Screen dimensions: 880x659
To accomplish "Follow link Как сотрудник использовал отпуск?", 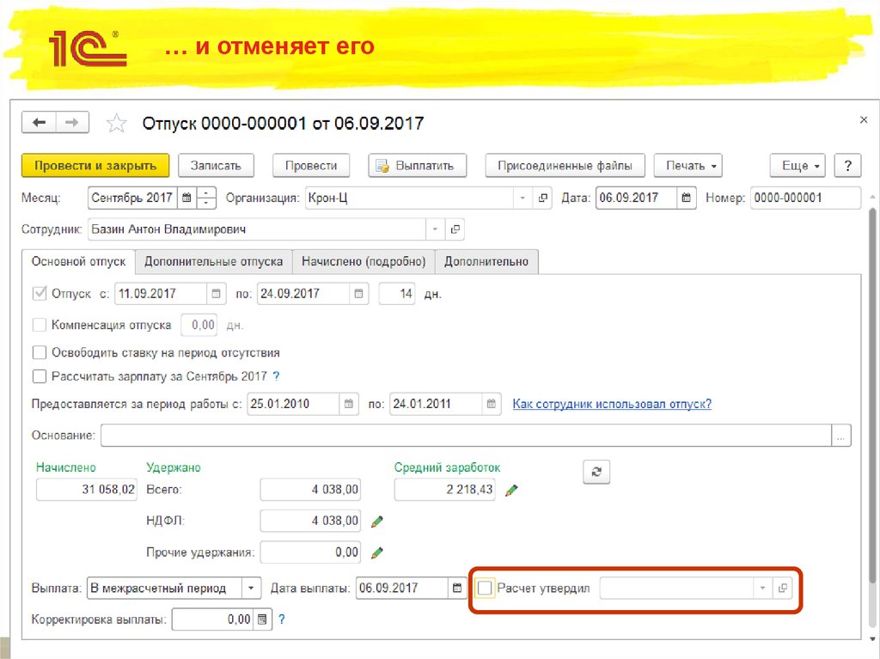I will (x=612, y=404).
